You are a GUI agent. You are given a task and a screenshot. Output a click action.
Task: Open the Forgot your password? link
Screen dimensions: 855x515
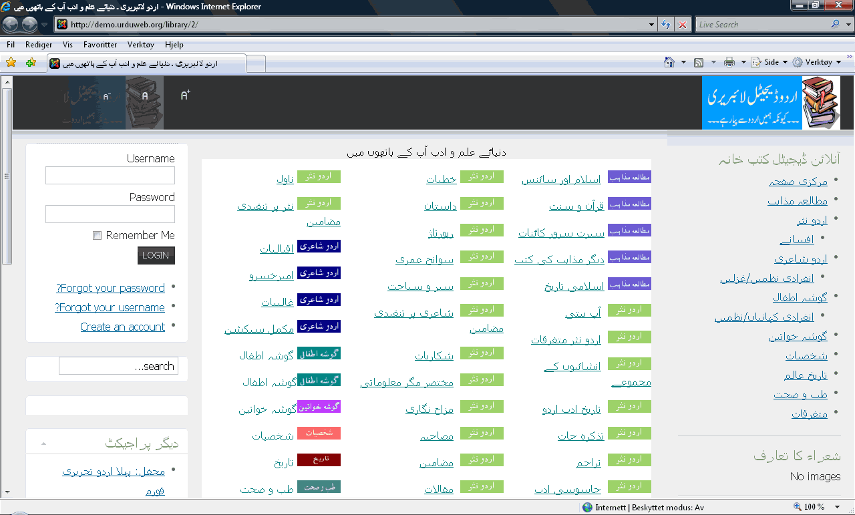coord(110,288)
